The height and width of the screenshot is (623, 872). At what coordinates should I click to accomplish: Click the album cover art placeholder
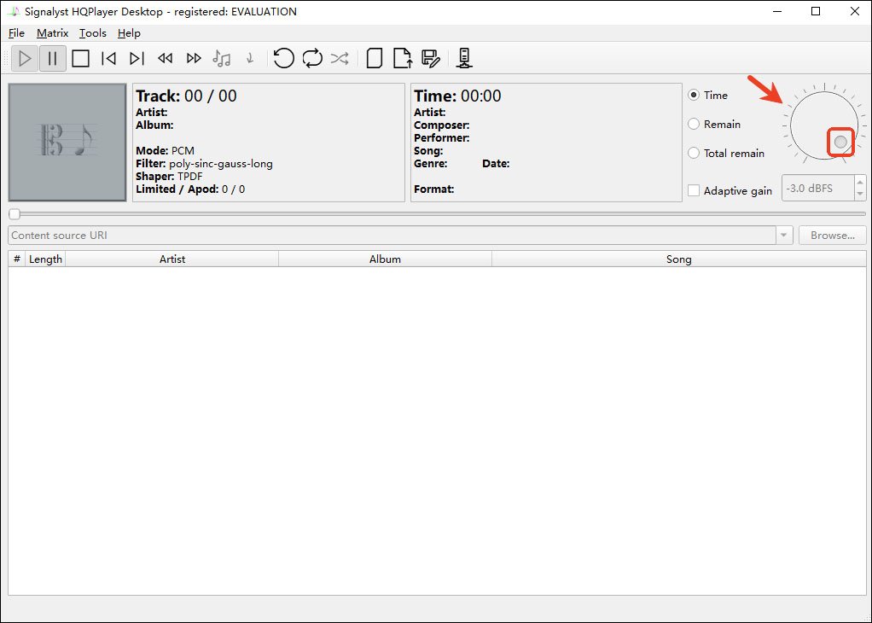[67, 143]
